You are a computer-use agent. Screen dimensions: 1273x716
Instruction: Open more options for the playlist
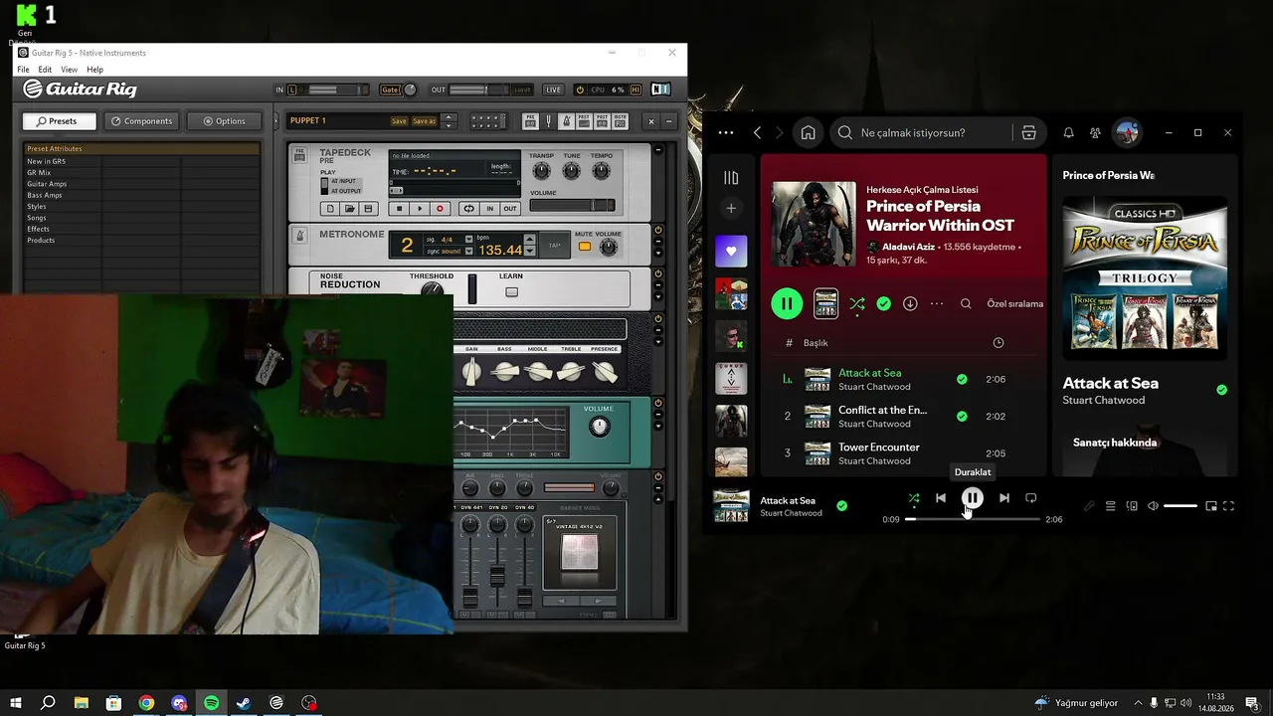[937, 303]
